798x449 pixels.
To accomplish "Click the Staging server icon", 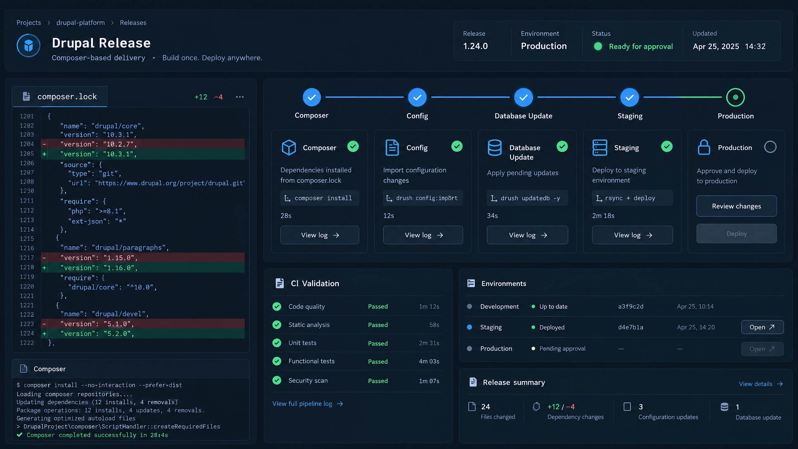I will pos(600,147).
